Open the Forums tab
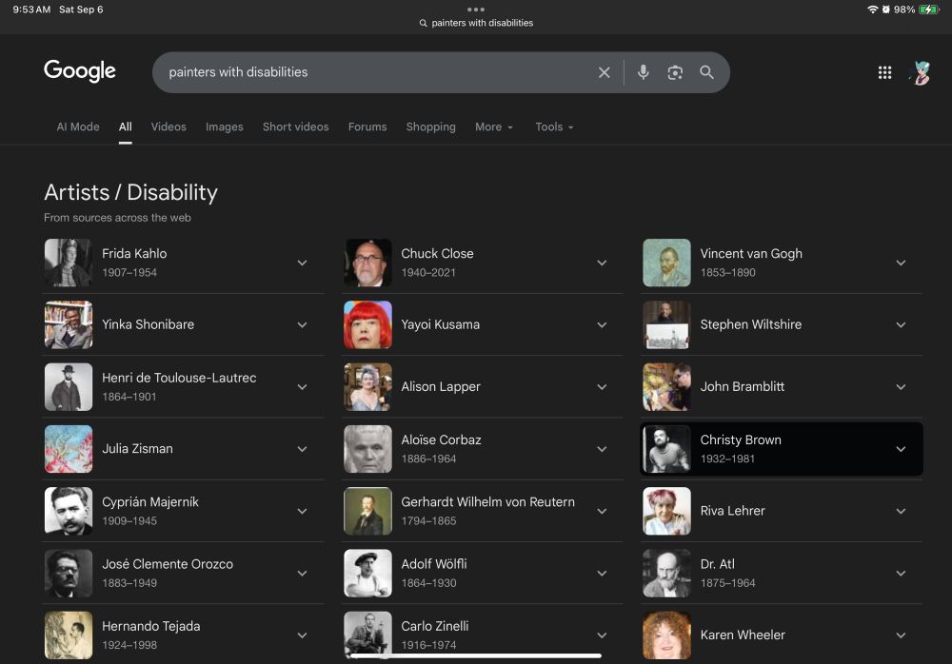 click(x=367, y=127)
